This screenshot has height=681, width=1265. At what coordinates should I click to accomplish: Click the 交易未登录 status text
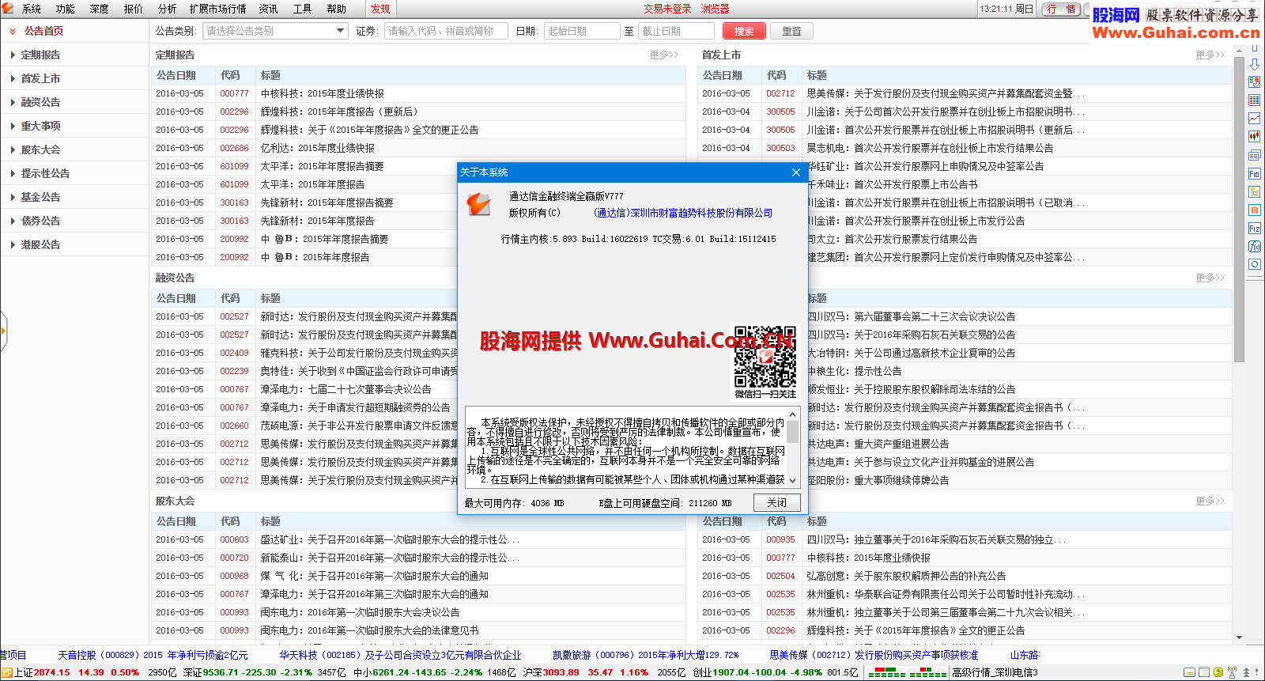pyautogui.click(x=667, y=9)
